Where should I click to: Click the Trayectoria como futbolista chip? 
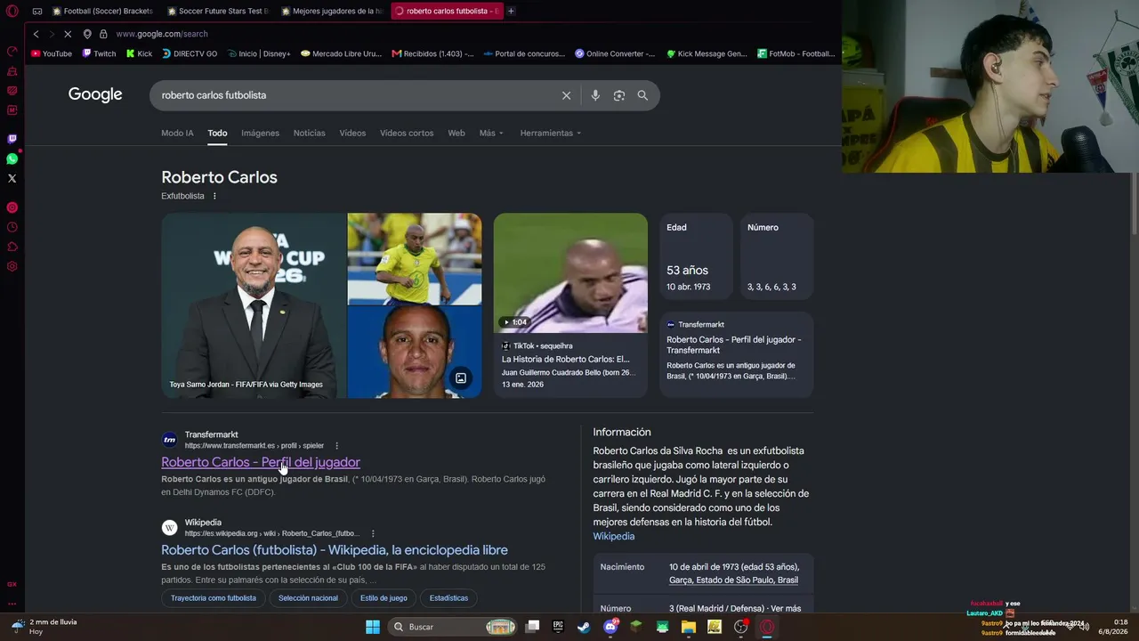tap(214, 598)
